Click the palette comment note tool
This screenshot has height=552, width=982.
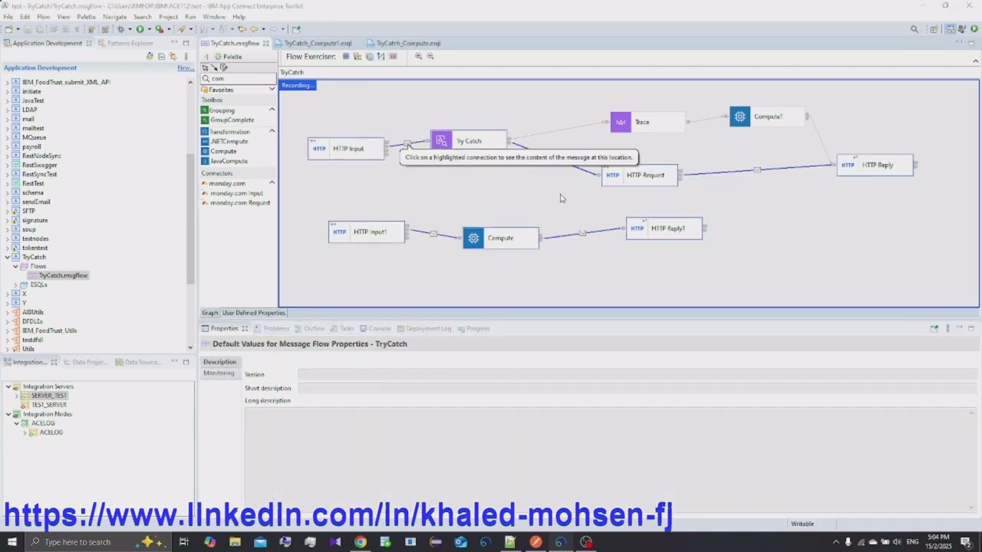point(223,67)
